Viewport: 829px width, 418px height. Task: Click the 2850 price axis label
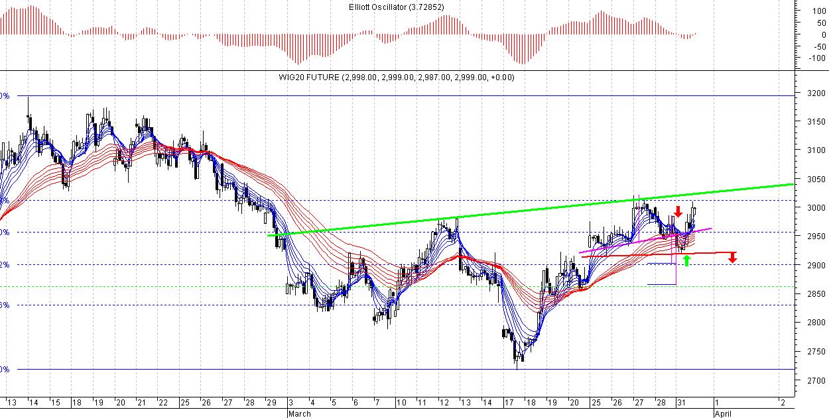[x=816, y=294]
